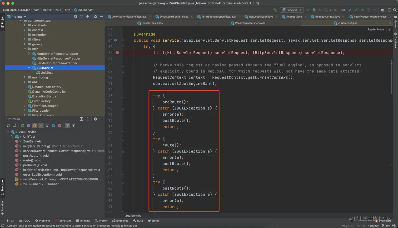Click Git Update Project blue arrow
Image resolution: width=398 pixels, height=228 pixels.
click(x=350, y=10)
